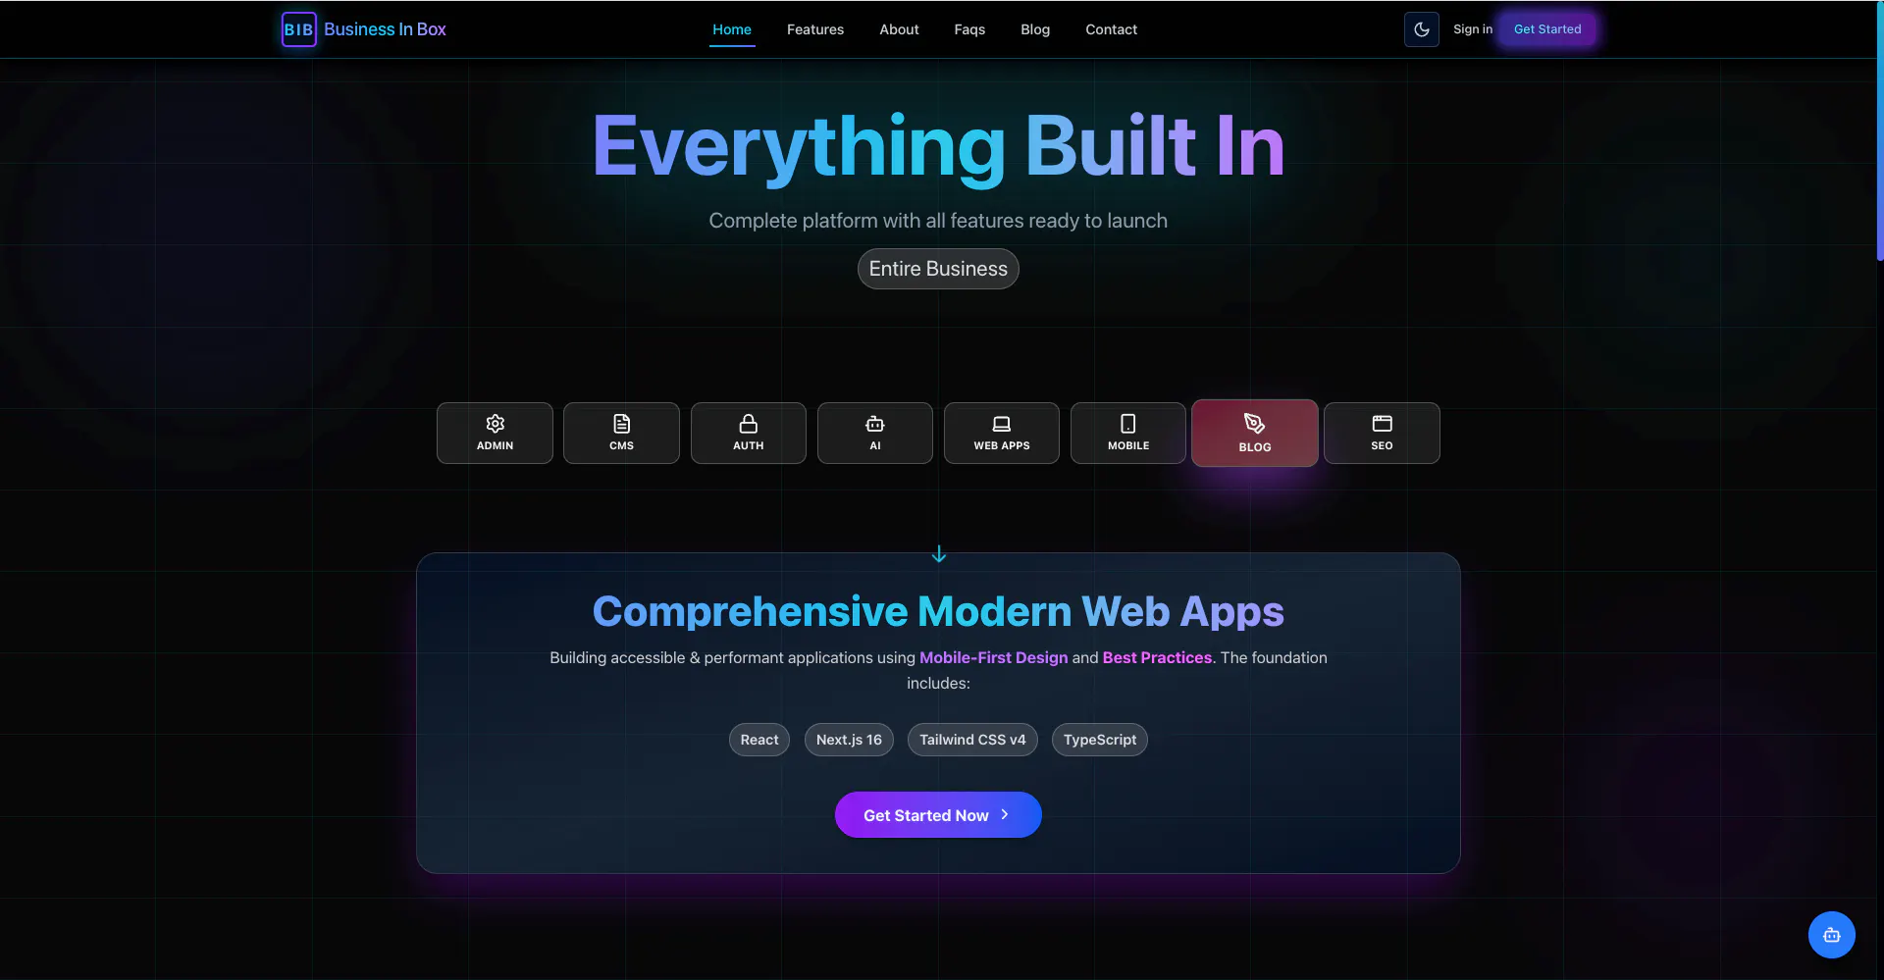This screenshot has height=980, width=1884.
Task: Select the Mobile phone card
Action: (1127, 433)
